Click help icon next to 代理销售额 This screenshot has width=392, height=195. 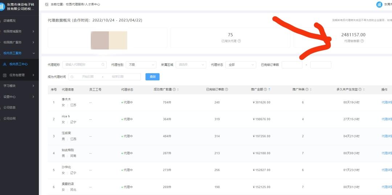362,41
